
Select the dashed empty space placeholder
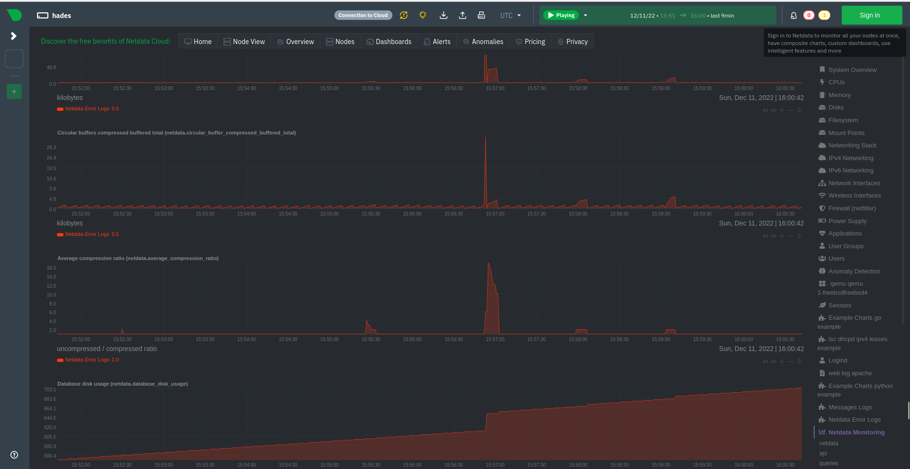[14, 59]
